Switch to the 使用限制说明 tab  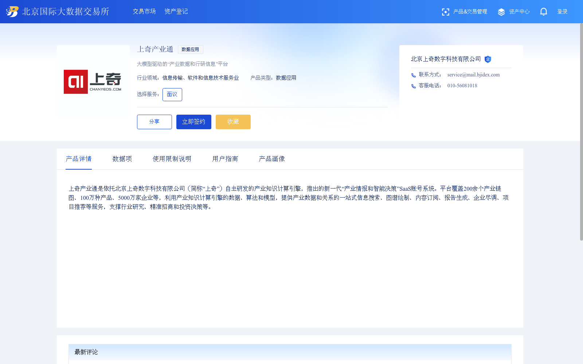pos(172,159)
